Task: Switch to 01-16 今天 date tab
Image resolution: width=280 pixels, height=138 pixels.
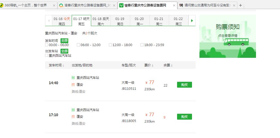Action: (62, 21)
